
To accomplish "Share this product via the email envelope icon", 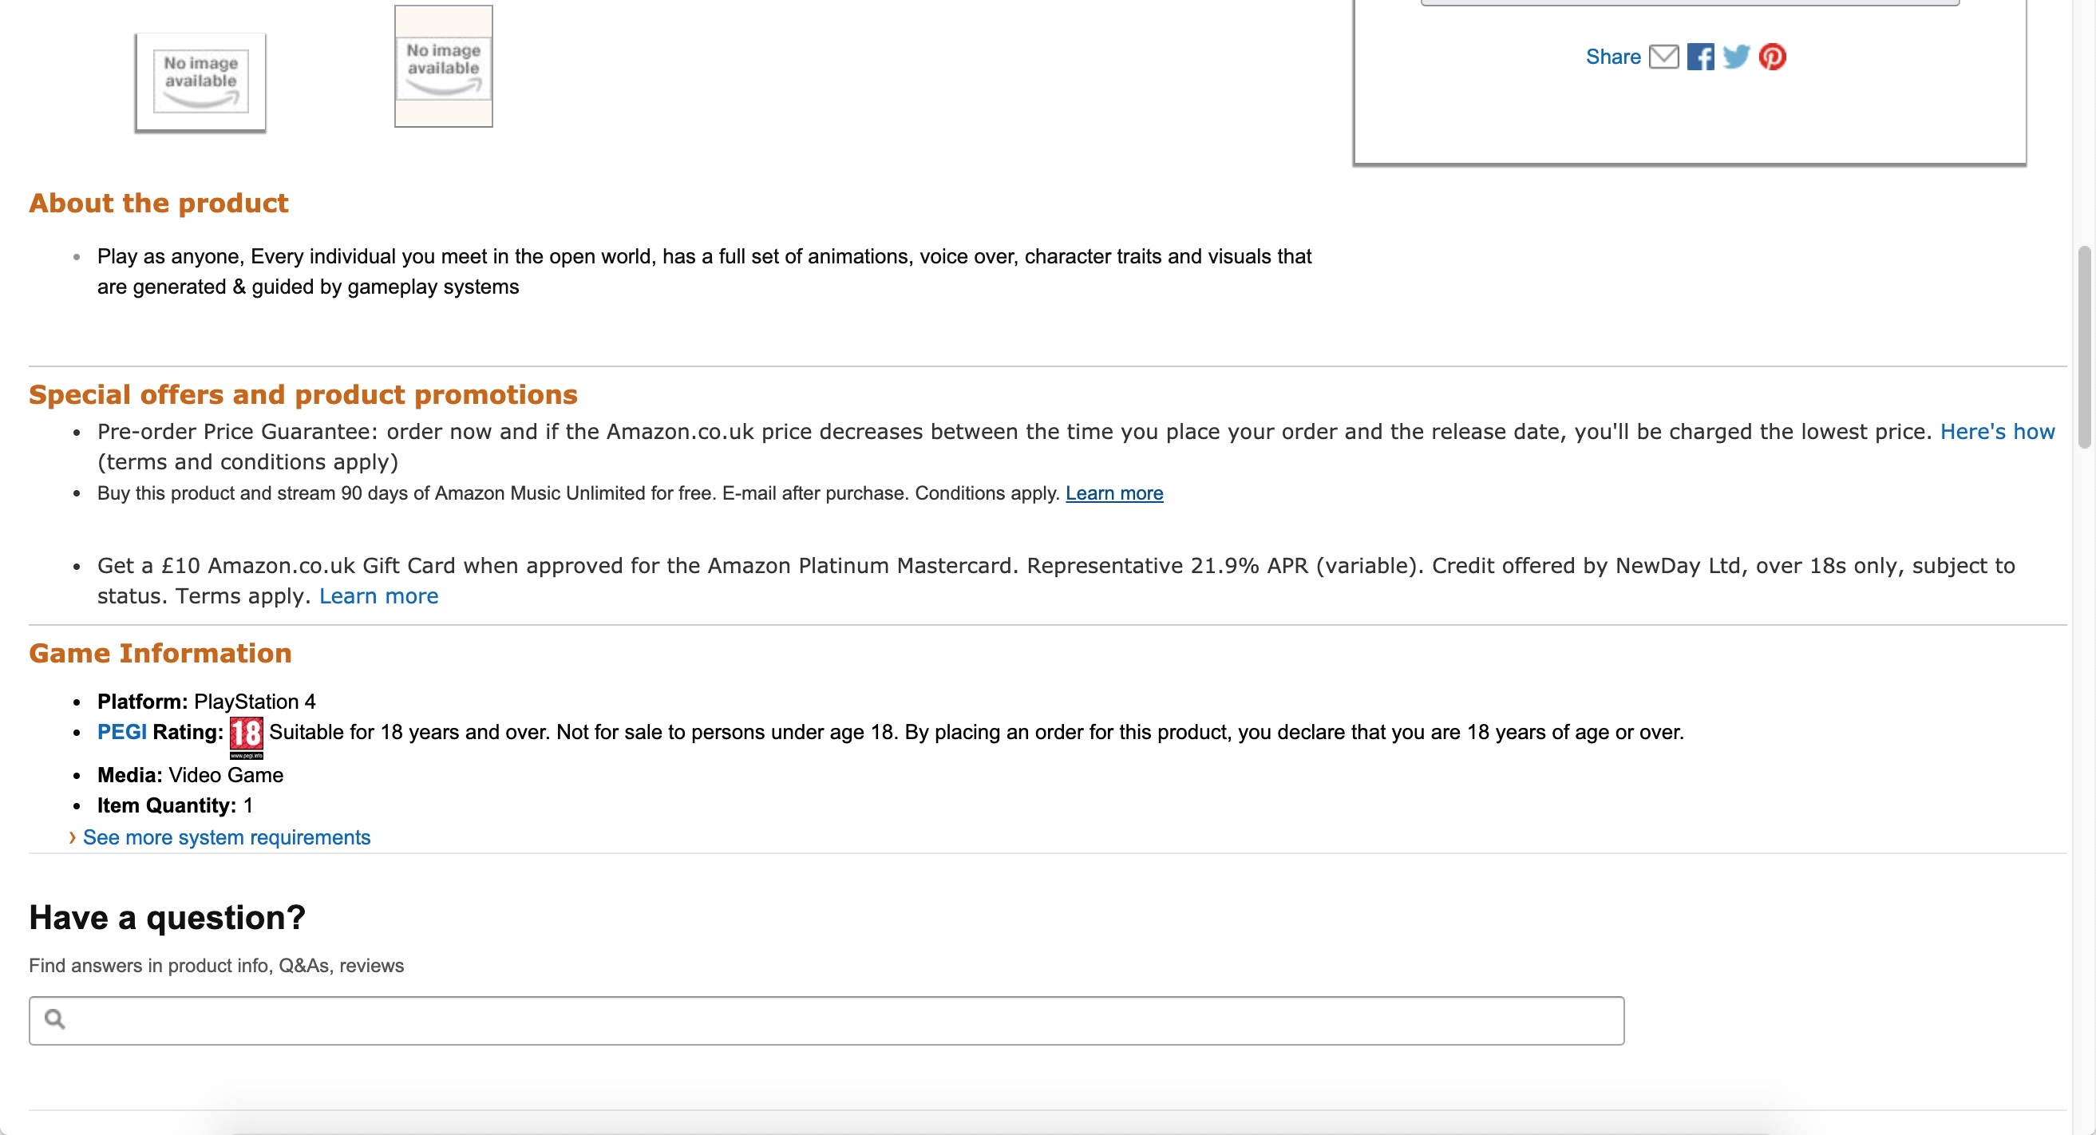I will point(1663,57).
